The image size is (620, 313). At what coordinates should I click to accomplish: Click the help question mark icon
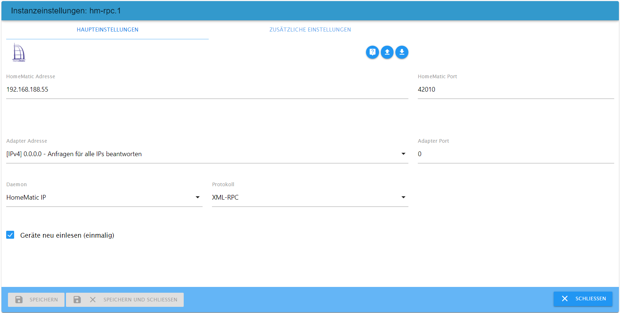tap(372, 52)
